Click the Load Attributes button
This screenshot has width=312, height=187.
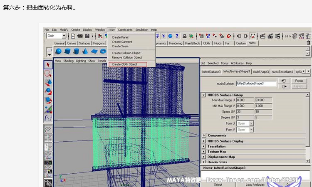coord(255,185)
